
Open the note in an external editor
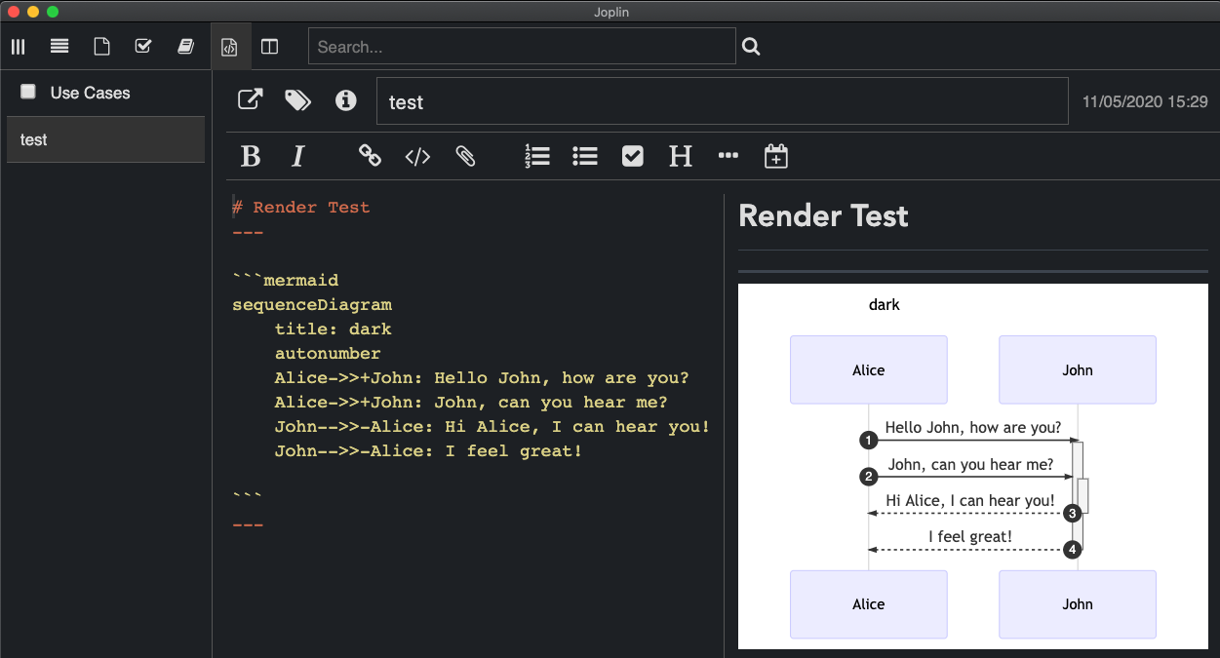coord(250,99)
